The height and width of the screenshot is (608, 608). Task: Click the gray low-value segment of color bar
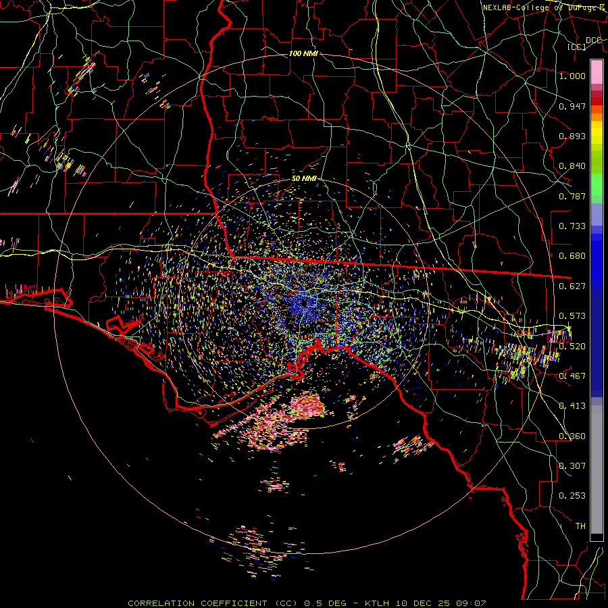pos(597,470)
